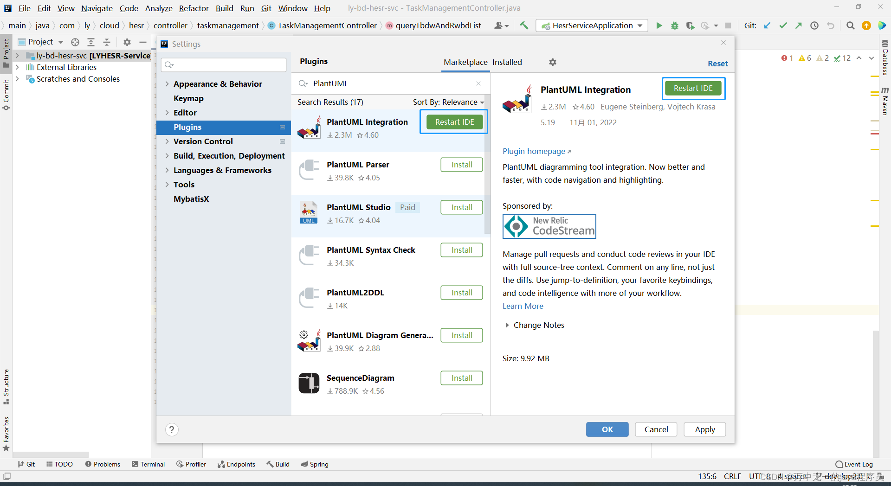The height and width of the screenshot is (486, 891).
Task: Click Git push arrow icon
Action: point(799,26)
